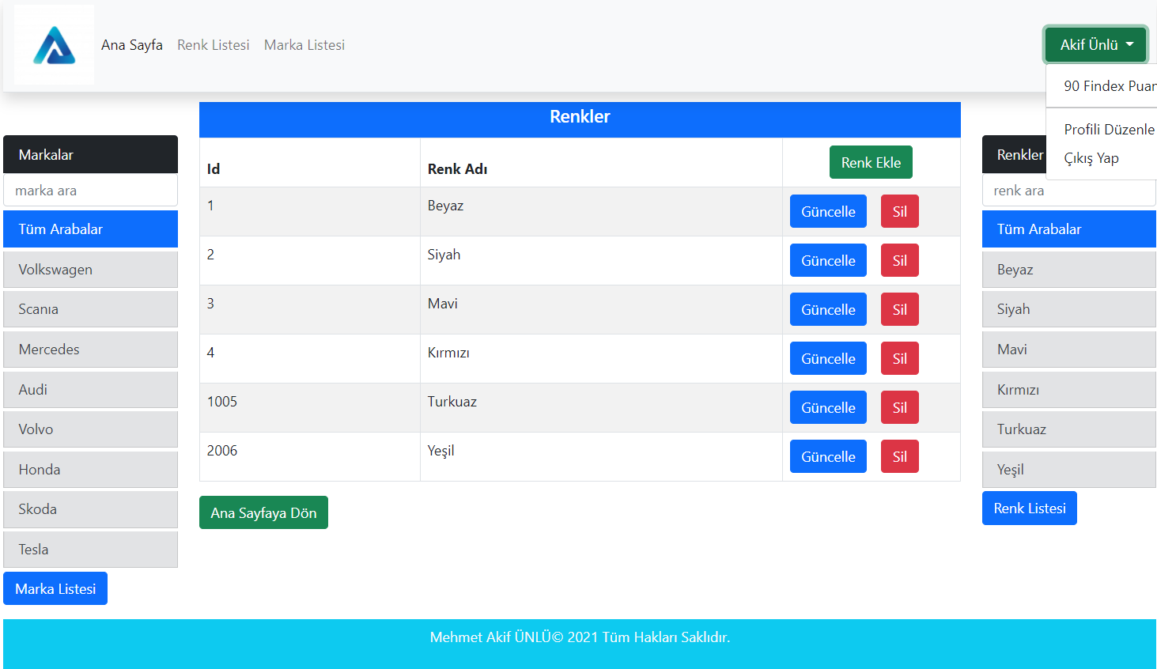
Task: Select Tesla from the brands list
Action: click(x=90, y=549)
